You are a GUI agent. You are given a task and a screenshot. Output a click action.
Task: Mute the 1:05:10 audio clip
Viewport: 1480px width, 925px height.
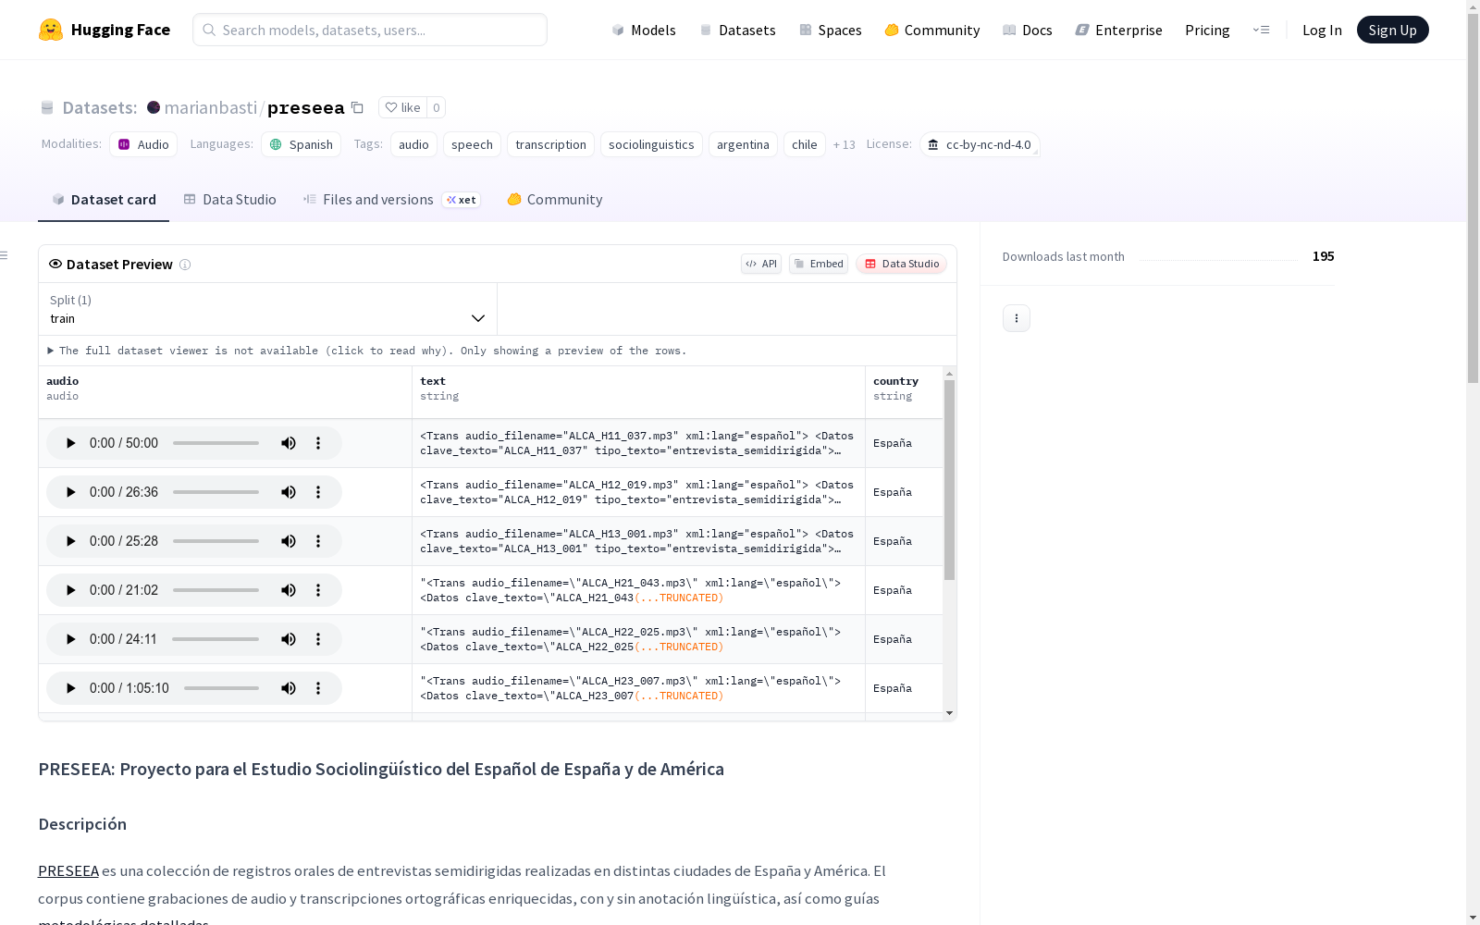(289, 688)
